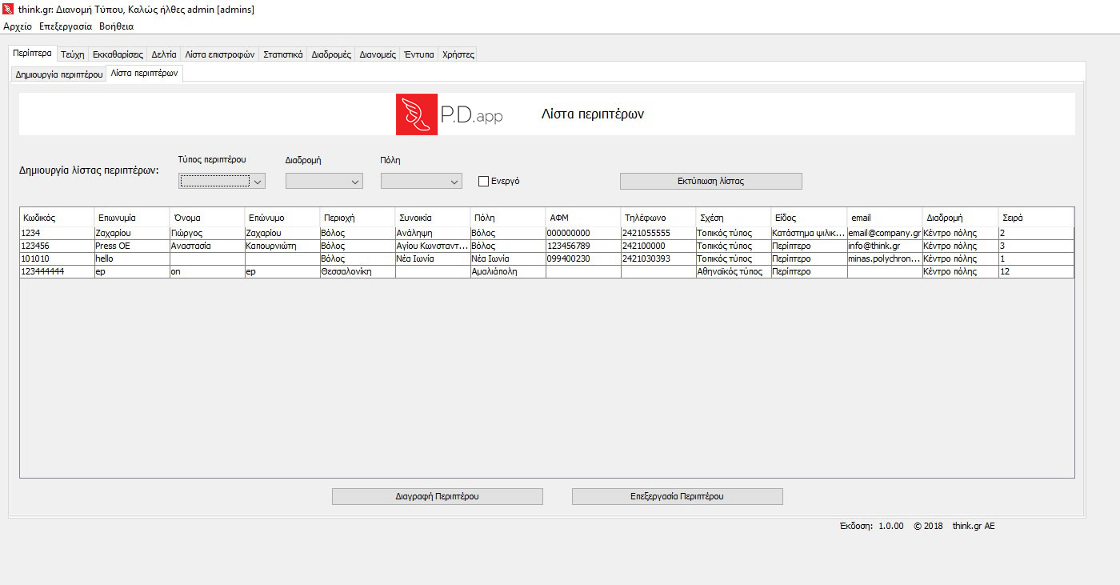
Task: Select the Δημιουργία περιπτέρου sub-tab
Action: (x=59, y=74)
